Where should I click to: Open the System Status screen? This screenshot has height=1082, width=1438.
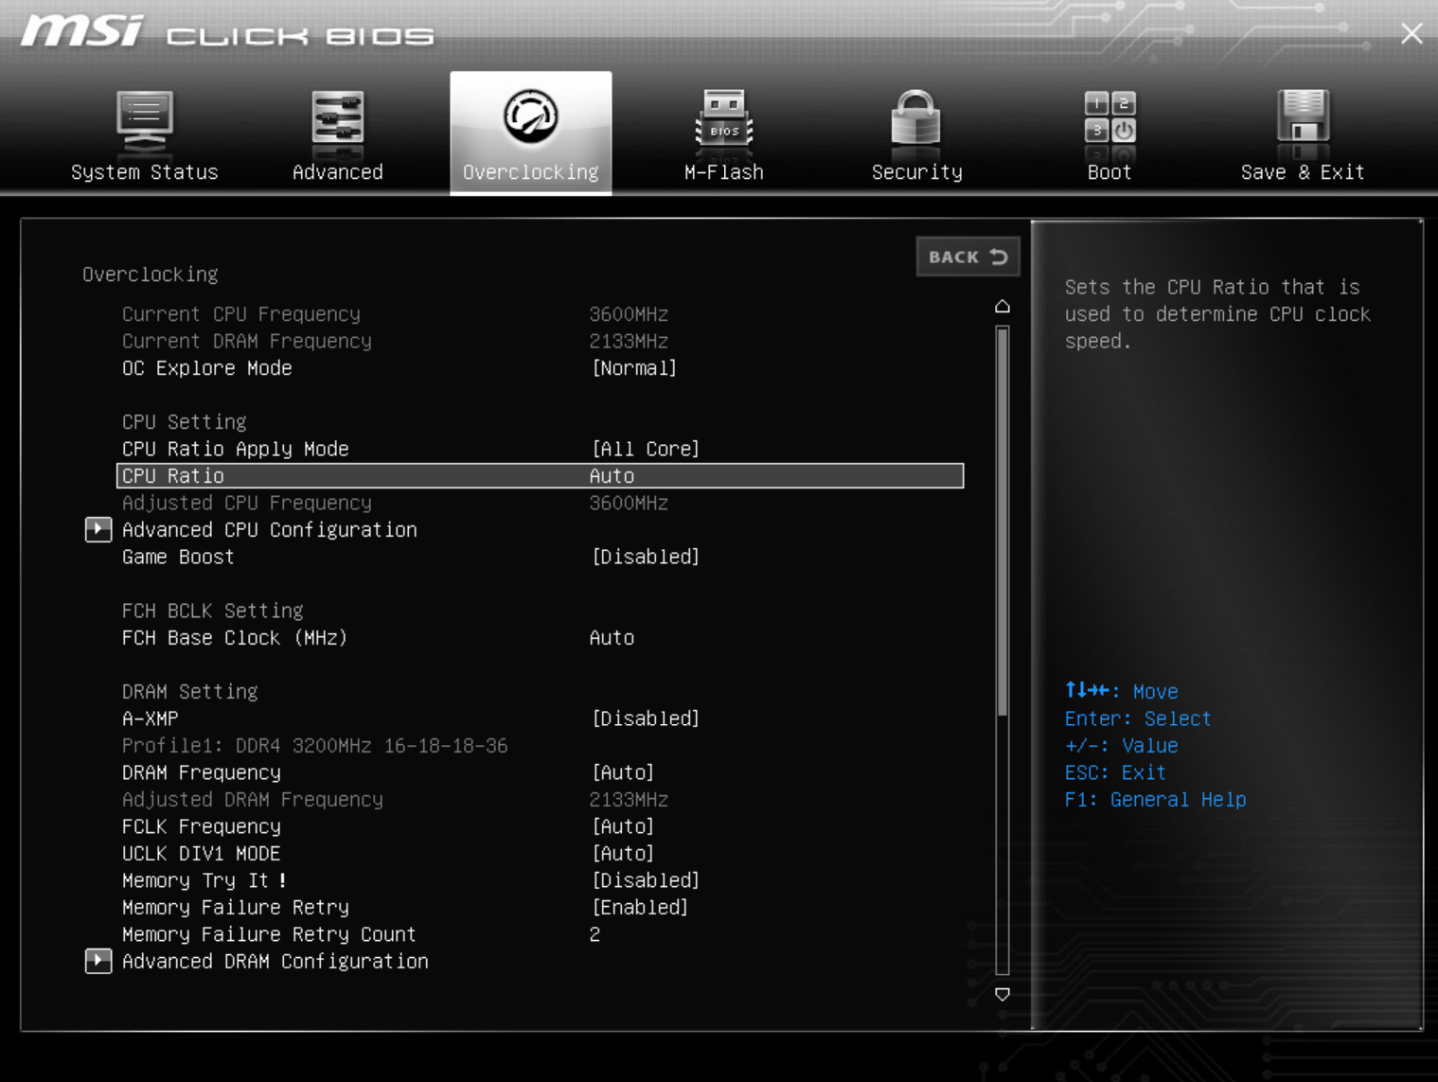point(144,133)
